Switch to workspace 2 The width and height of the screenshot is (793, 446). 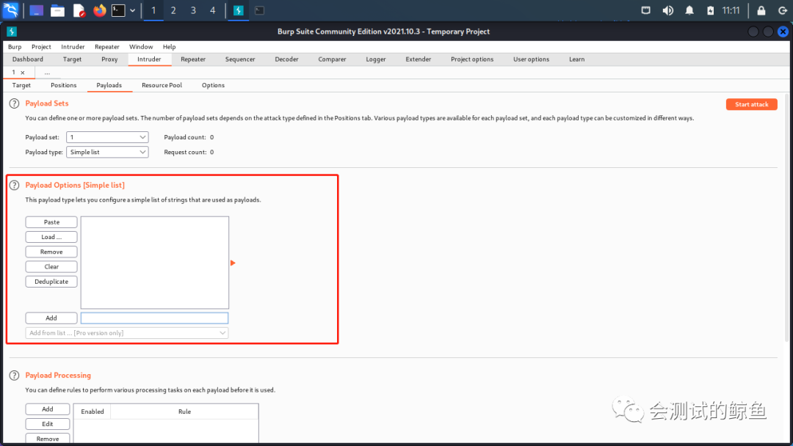click(173, 10)
